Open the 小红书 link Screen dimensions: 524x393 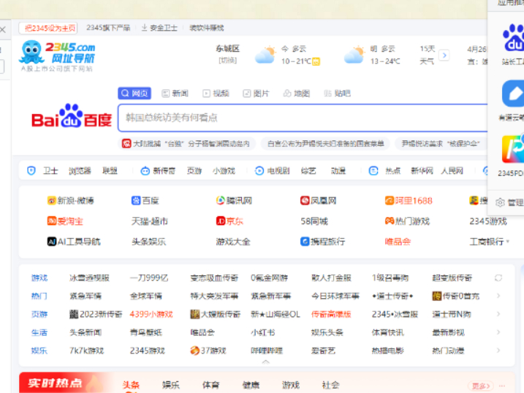pos(263,332)
